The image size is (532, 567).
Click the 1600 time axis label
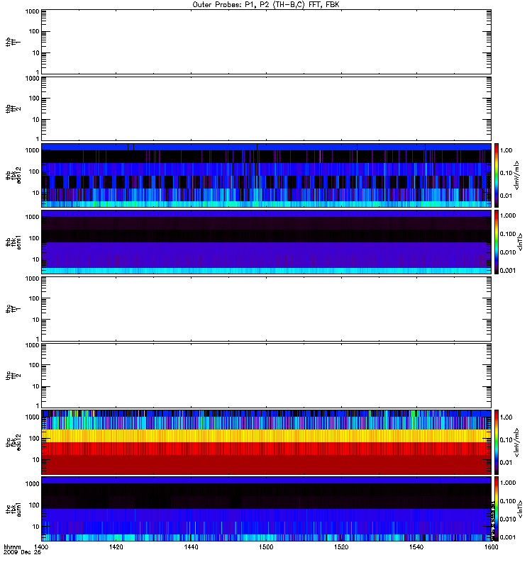point(491,546)
